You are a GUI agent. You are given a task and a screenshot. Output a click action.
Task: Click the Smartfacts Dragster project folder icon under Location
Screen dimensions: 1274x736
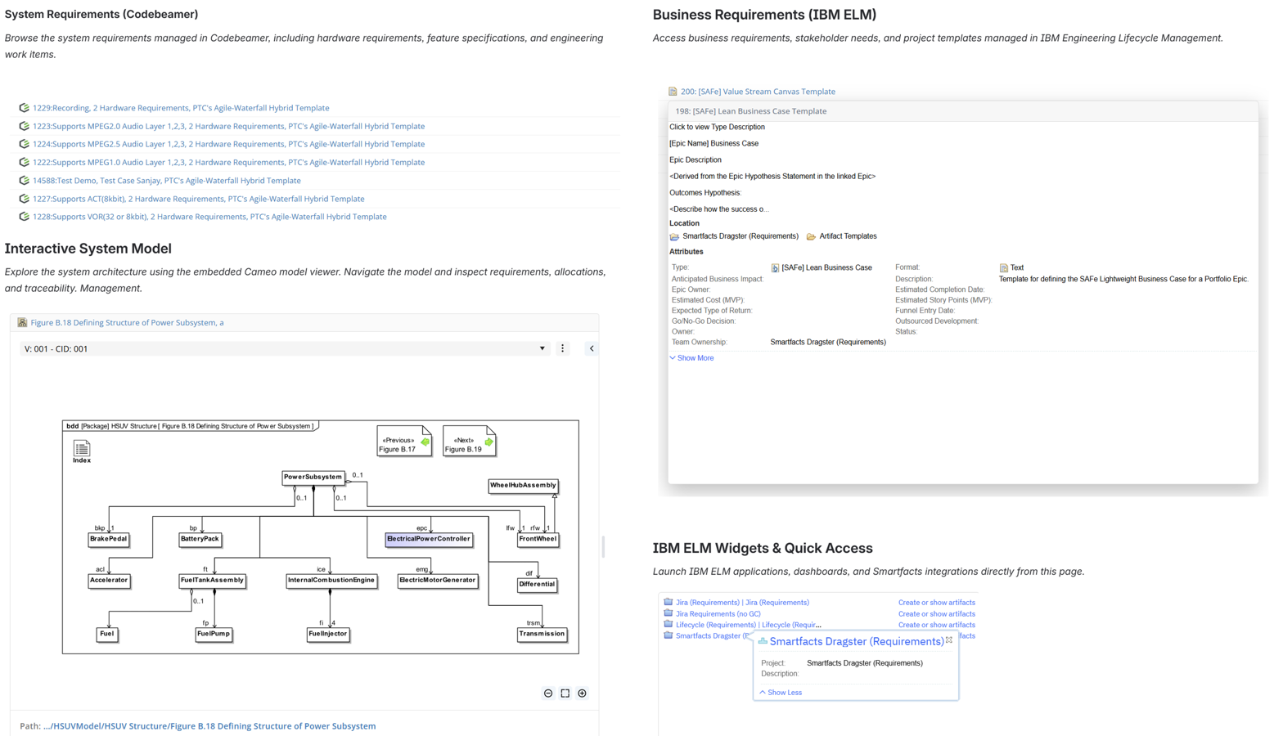pos(674,236)
